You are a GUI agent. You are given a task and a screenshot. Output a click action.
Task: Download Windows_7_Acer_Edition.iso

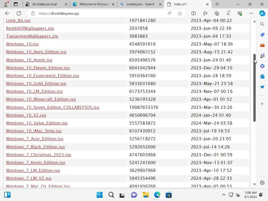pyautogui.click(x=35, y=139)
